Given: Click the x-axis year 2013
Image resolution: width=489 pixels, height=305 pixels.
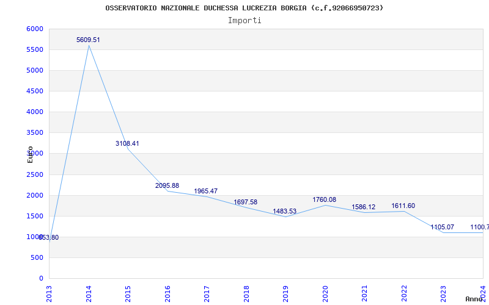Looking at the screenshot, I should [50, 294].
